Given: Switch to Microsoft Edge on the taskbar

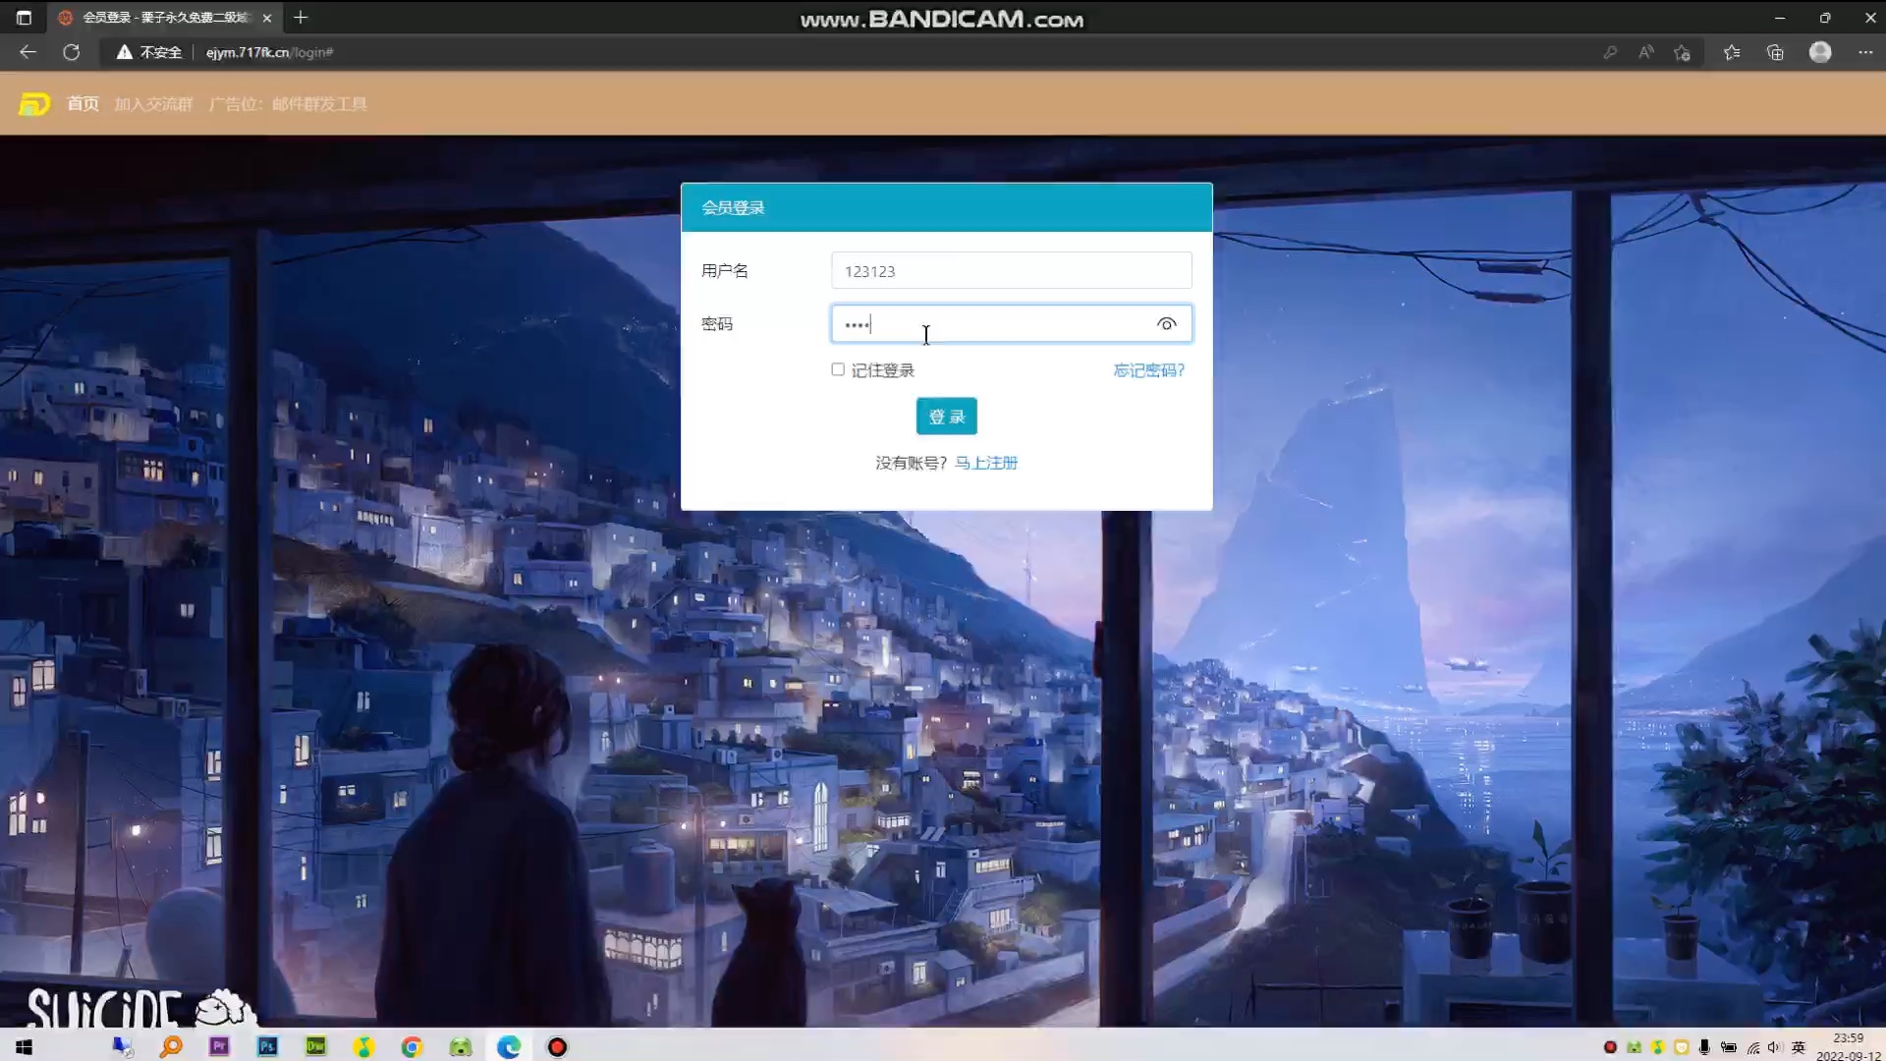Looking at the screenshot, I should click(x=509, y=1046).
